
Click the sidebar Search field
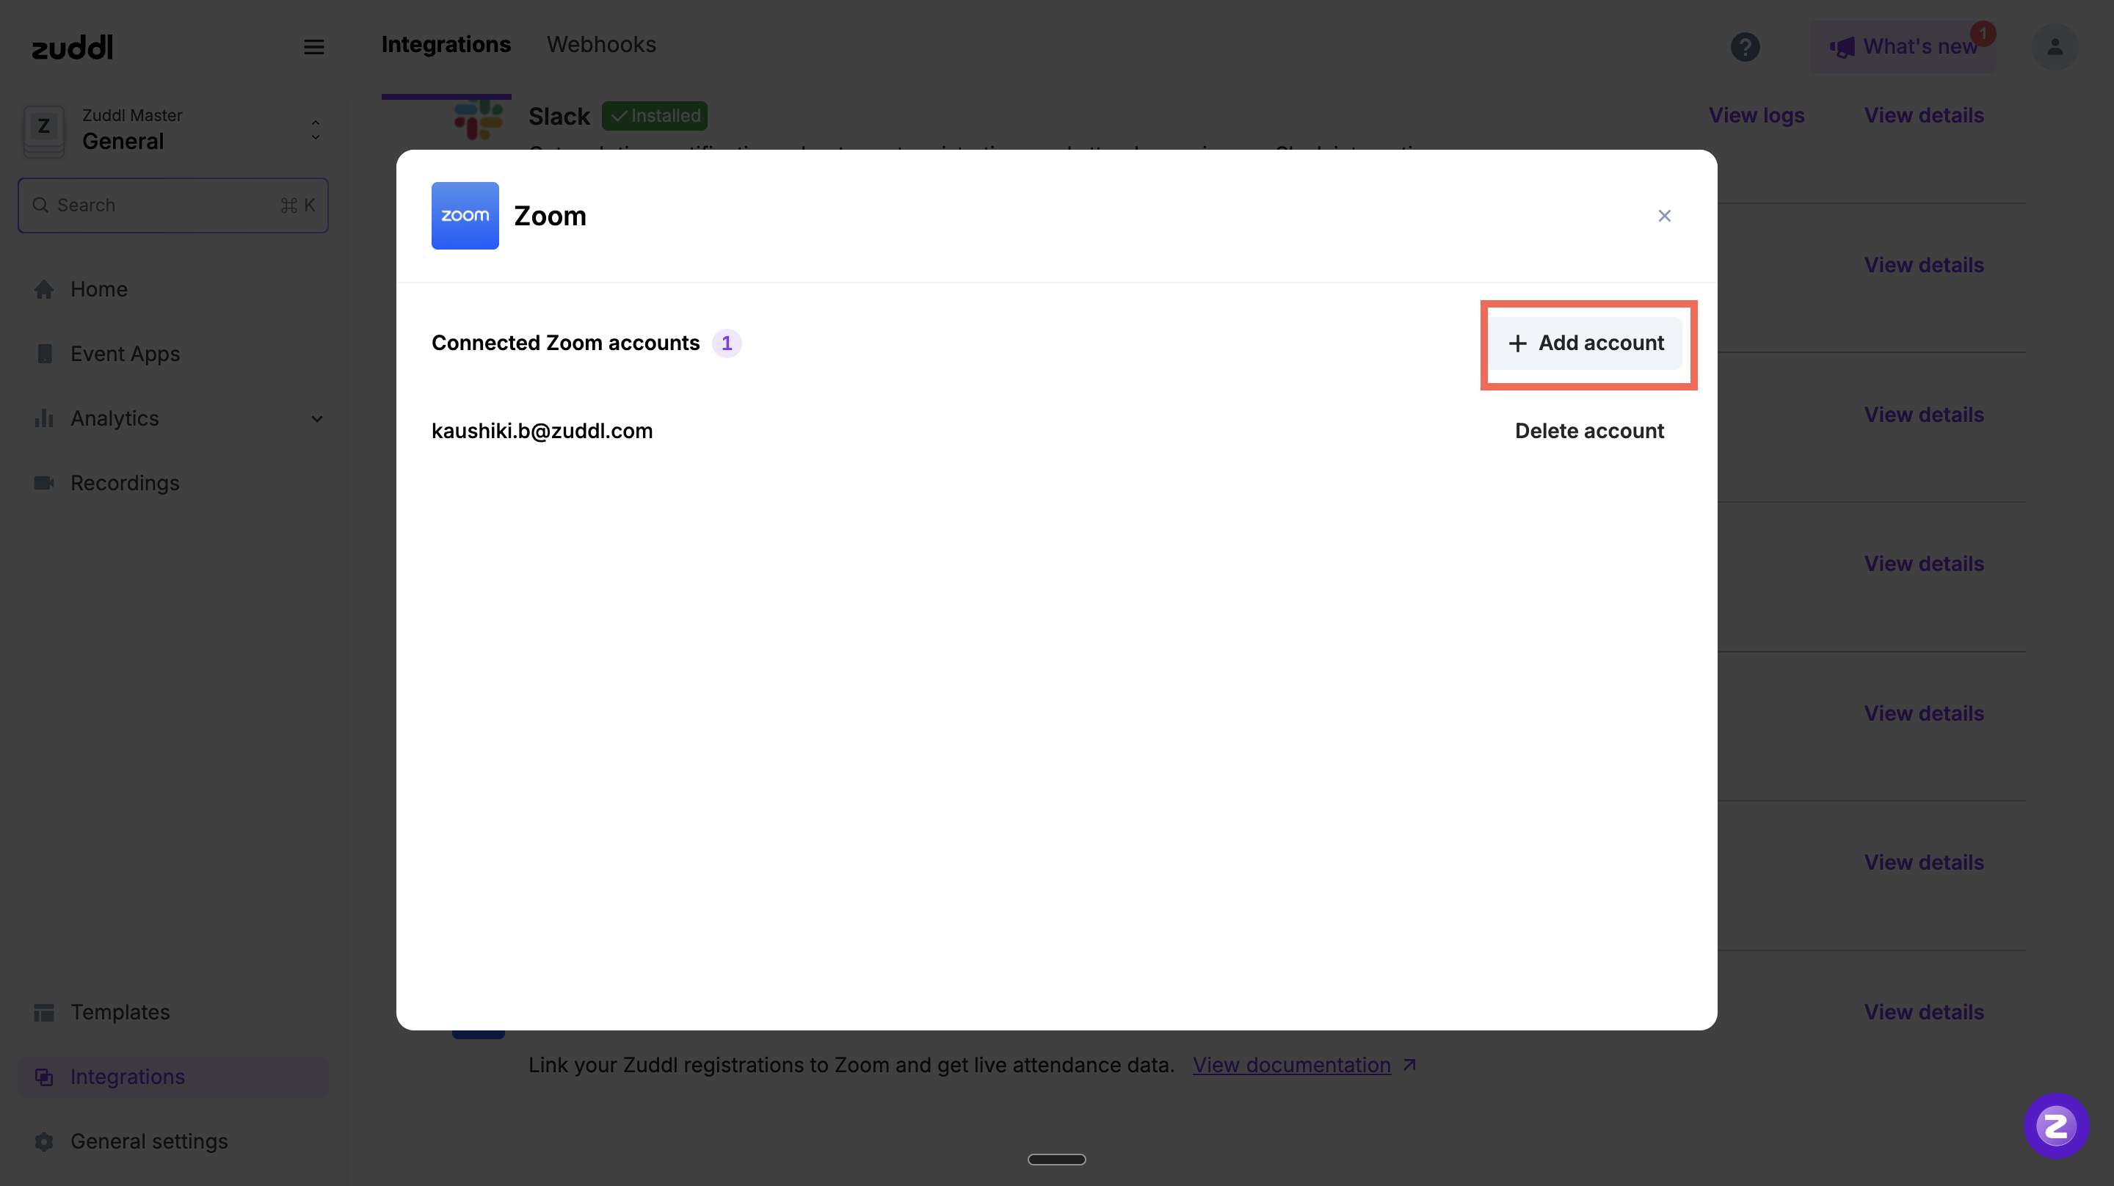173,205
